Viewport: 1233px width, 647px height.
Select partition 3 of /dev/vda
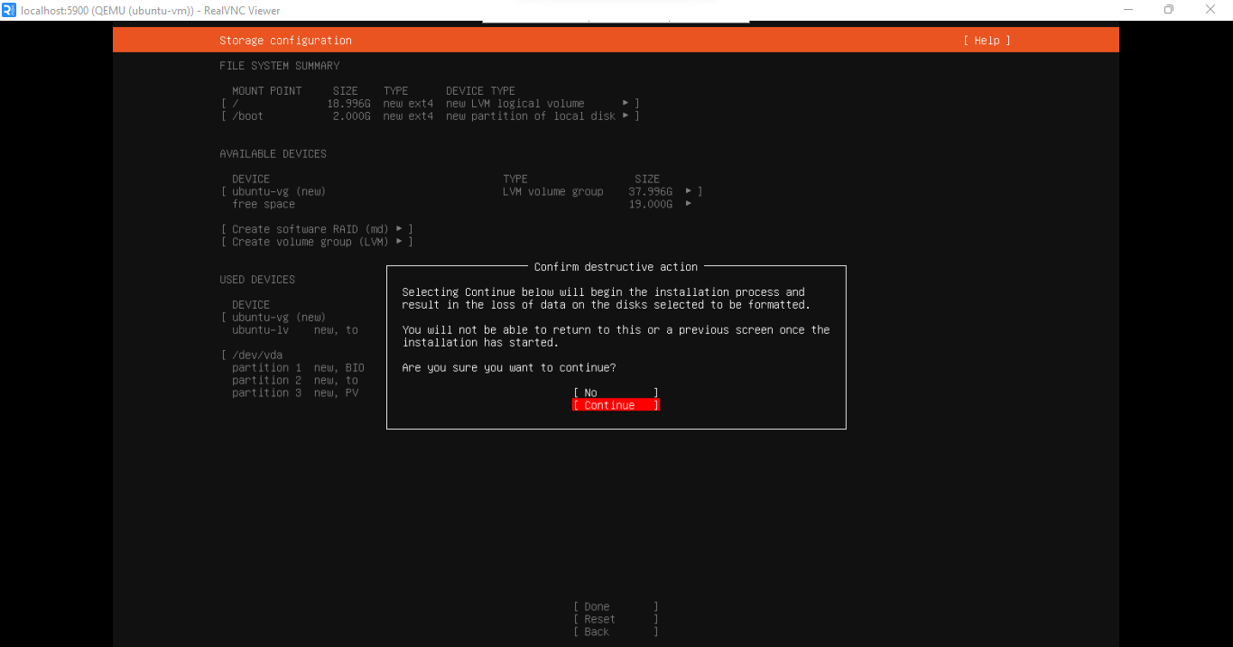click(x=295, y=393)
